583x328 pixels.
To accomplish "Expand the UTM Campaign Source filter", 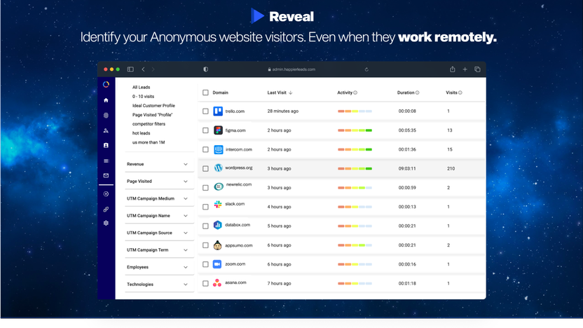I will (159, 233).
